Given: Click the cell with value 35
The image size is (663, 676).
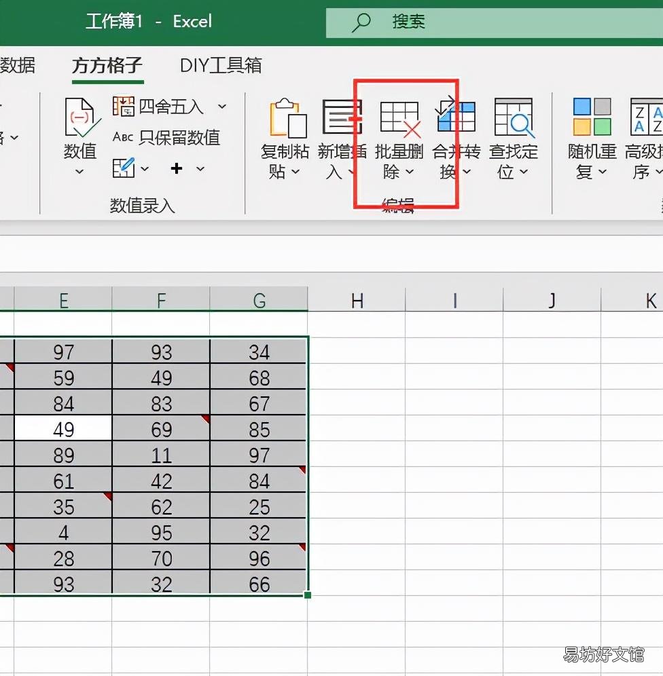Looking at the screenshot, I should point(63,505).
